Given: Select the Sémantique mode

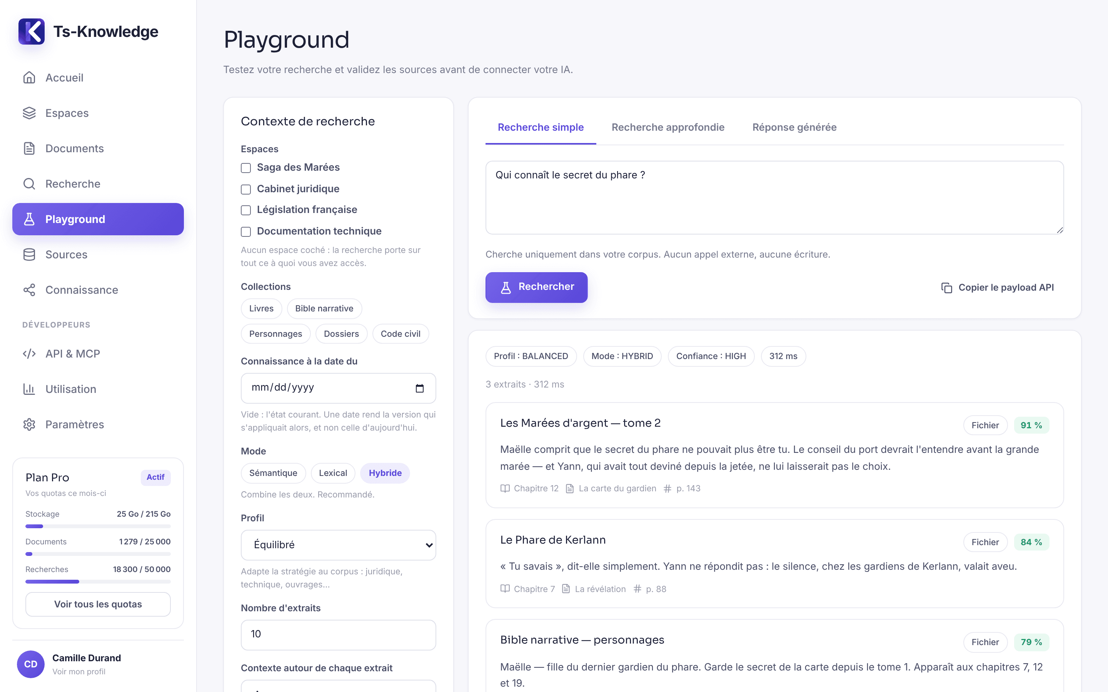Looking at the screenshot, I should (x=273, y=473).
